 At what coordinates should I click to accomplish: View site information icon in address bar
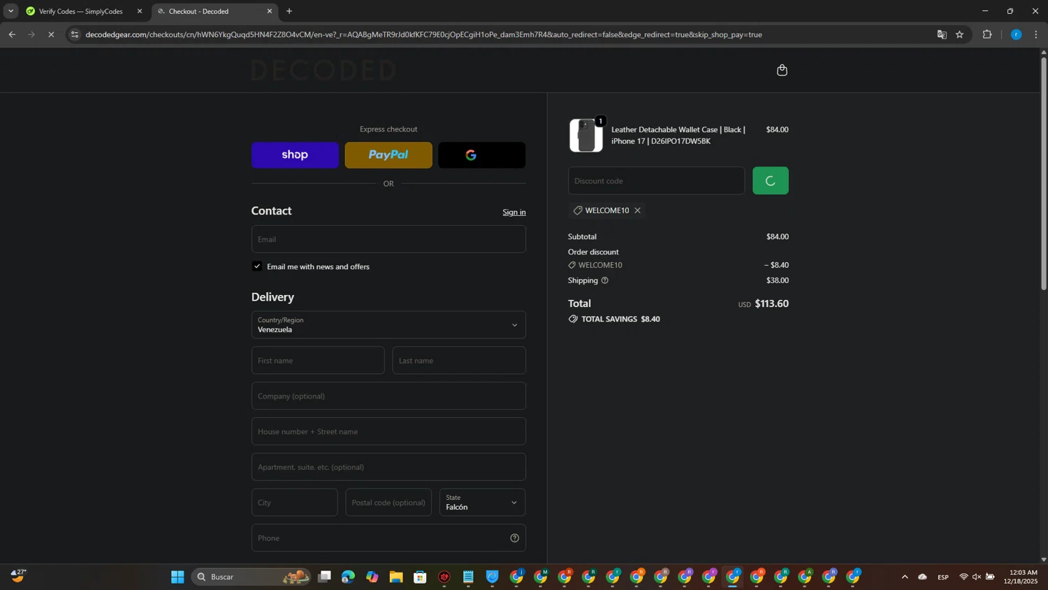click(x=75, y=34)
